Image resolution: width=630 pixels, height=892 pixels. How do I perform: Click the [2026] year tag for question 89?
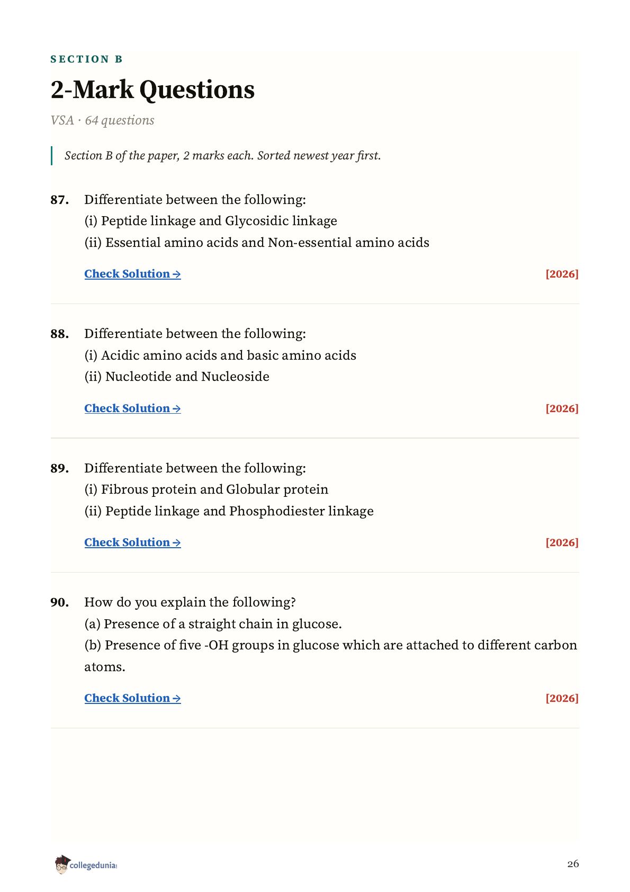click(562, 542)
